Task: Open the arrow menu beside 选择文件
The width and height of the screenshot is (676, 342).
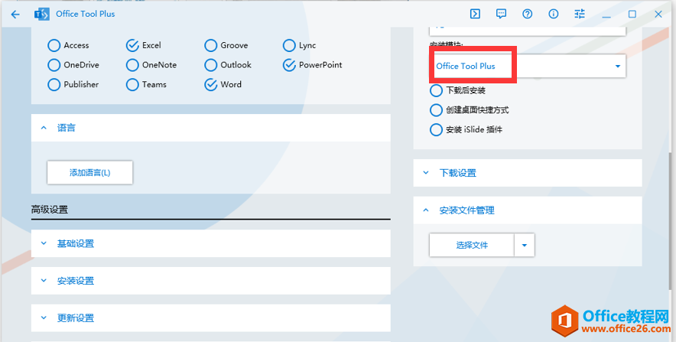Action: click(525, 245)
